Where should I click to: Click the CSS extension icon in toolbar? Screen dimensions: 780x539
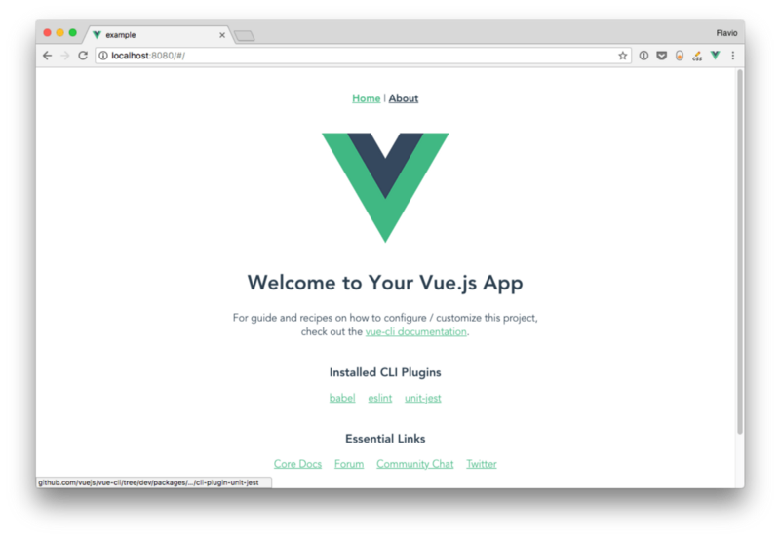697,56
